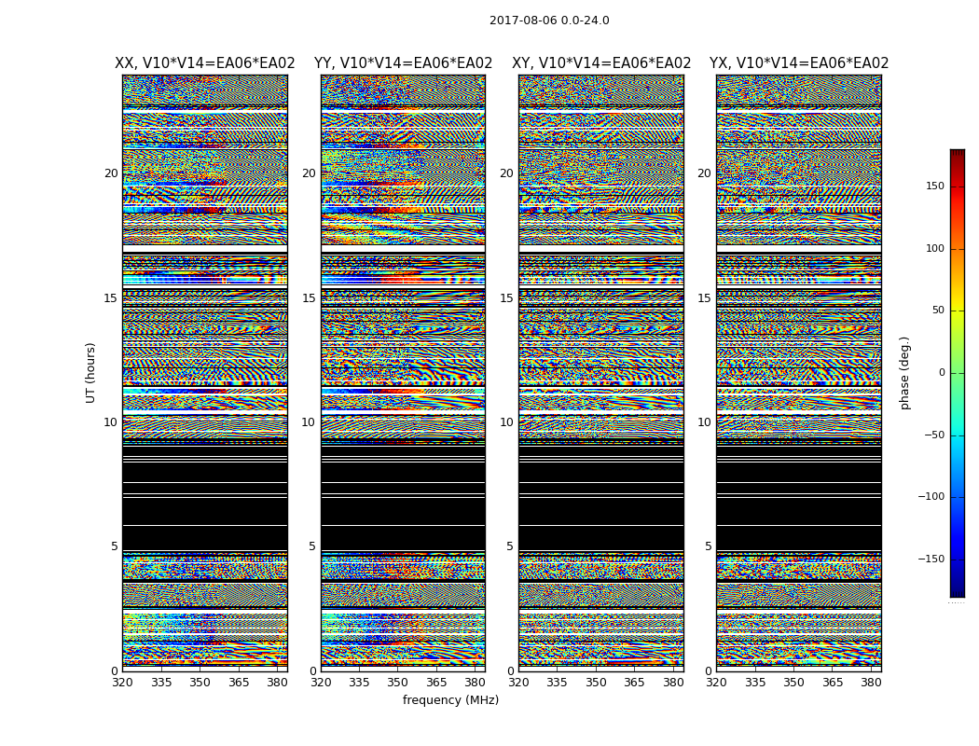Click the 380 MHz tick under YX plot
The width and height of the screenshot is (979, 746).
point(870,683)
